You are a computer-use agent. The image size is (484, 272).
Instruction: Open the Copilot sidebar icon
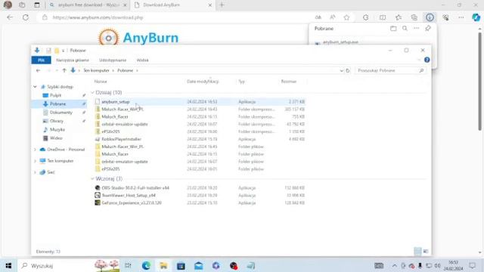(476, 17)
